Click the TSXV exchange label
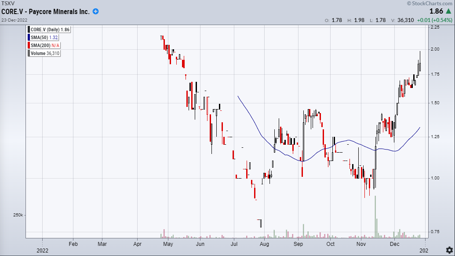This screenshot has height=256, width=455. click(8, 4)
